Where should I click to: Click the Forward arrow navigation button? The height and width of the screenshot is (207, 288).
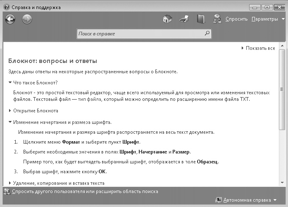pos(27,19)
